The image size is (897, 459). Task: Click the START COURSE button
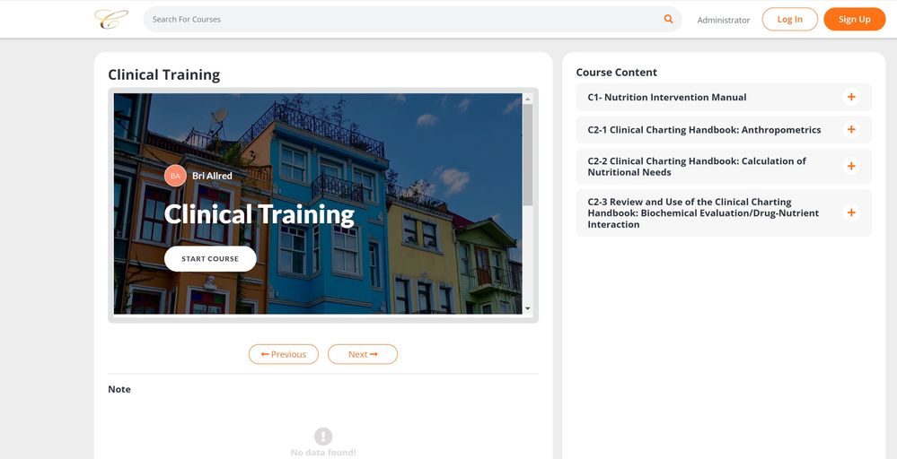(210, 258)
